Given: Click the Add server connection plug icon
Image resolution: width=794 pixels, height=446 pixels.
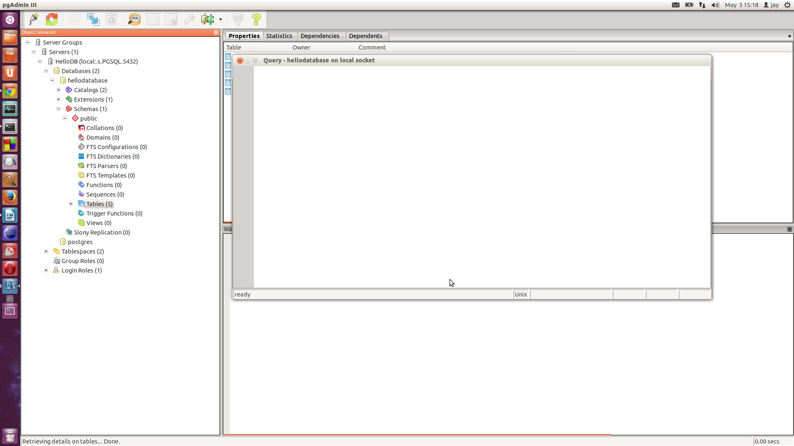Looking at the screenshot, I should (34, 19).
